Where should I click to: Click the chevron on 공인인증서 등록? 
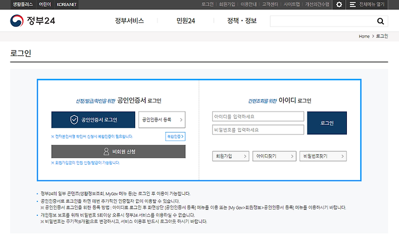pyautogui.click(x=181, y=120)
